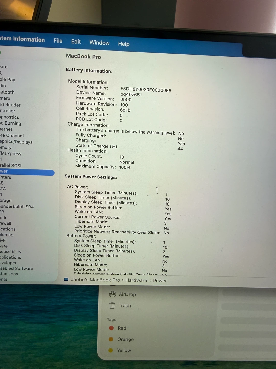The image size is (276, 369).
Task: Select Developer in the sidebar
Action: coord(8,263)
